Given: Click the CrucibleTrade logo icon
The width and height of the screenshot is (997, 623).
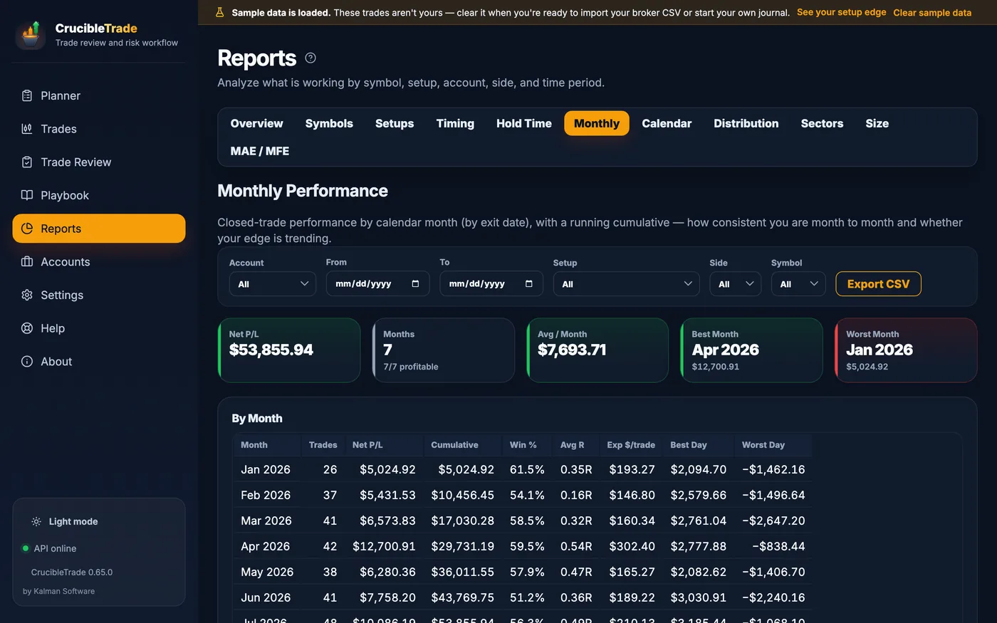Looking at the screenshot, I should 31,35.
